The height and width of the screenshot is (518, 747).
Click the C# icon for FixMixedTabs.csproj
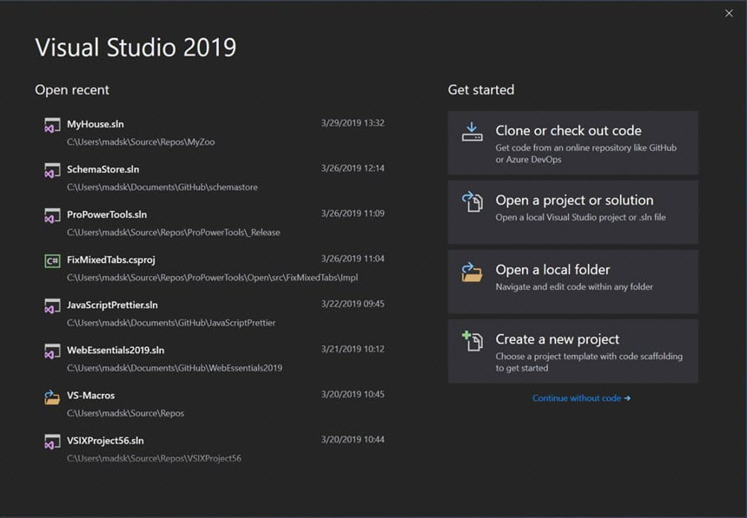tap(52, 260)
